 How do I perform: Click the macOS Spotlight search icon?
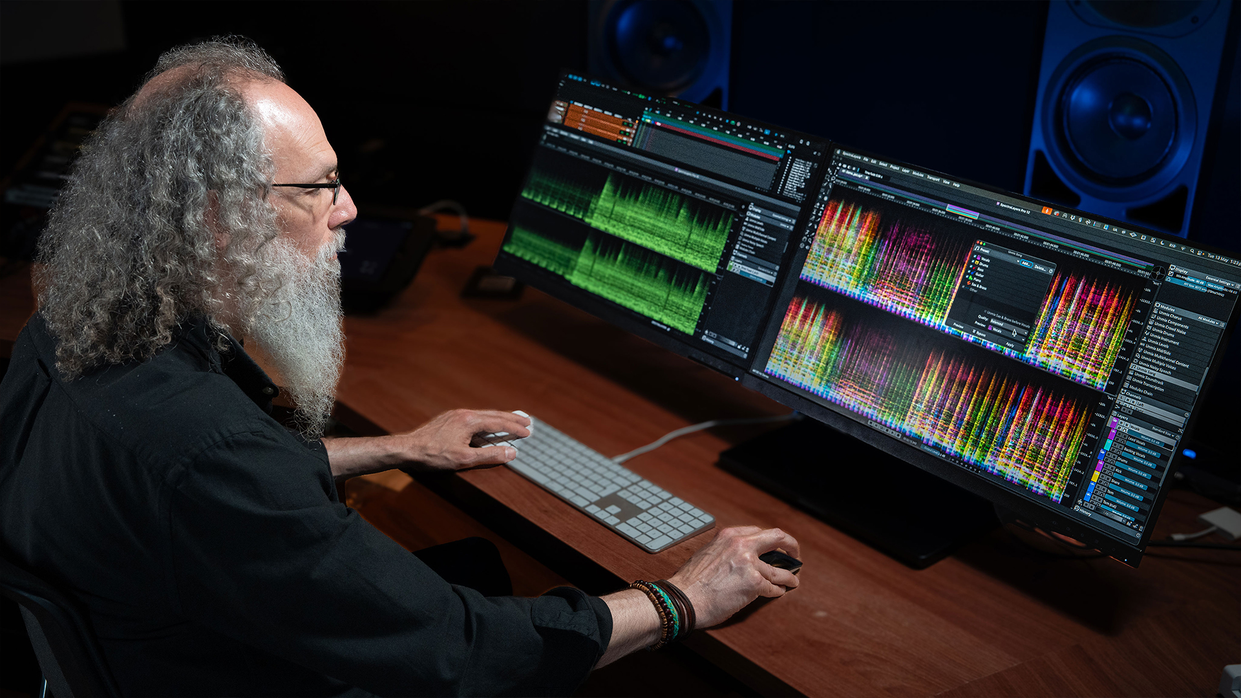(1192, 251)
